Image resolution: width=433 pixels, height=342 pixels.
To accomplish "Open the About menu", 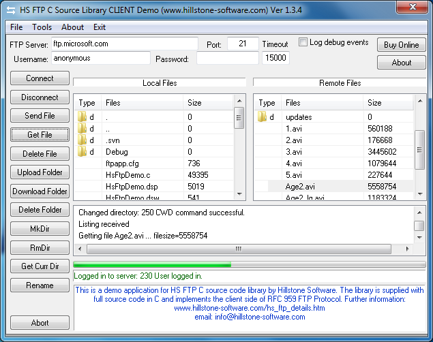I will pyautogui.click(x=72, y=27).
